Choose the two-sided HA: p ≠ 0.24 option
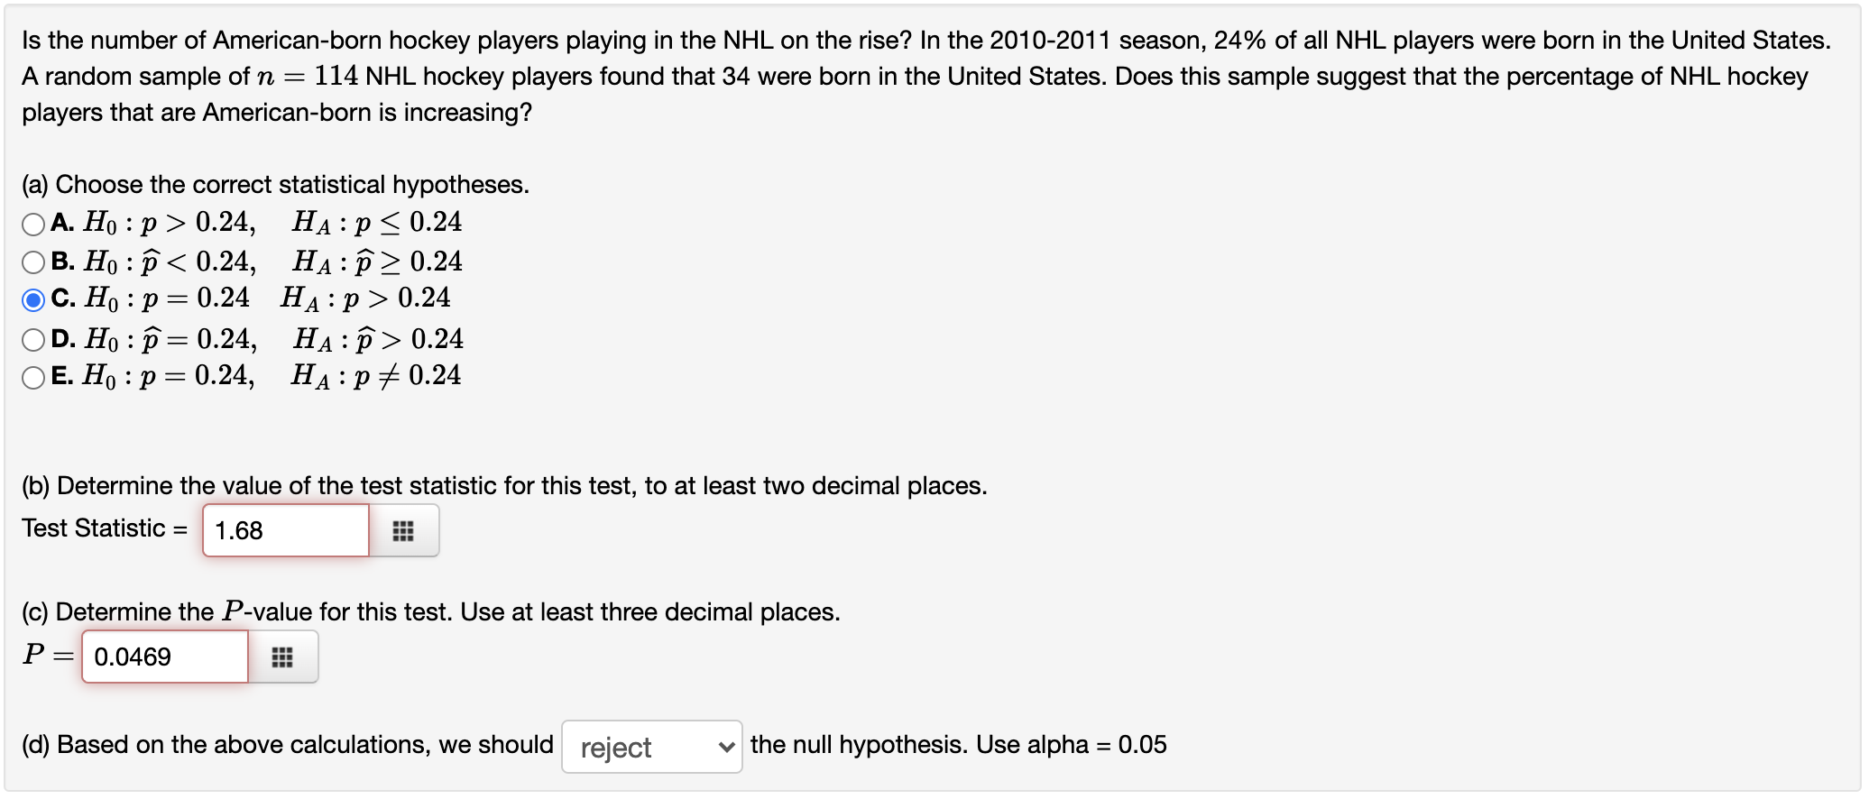Image resolution: width=1869 pixels, height=799 pixels. tap(32, 377)
